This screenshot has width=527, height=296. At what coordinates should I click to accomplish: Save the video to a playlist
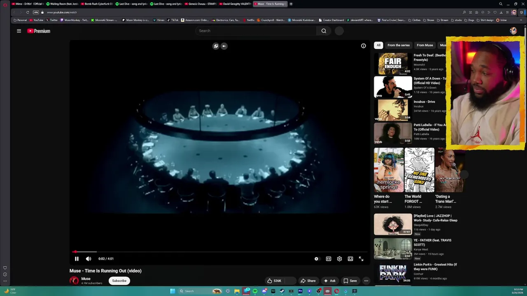pyautogui.click(x=350, y=281)
